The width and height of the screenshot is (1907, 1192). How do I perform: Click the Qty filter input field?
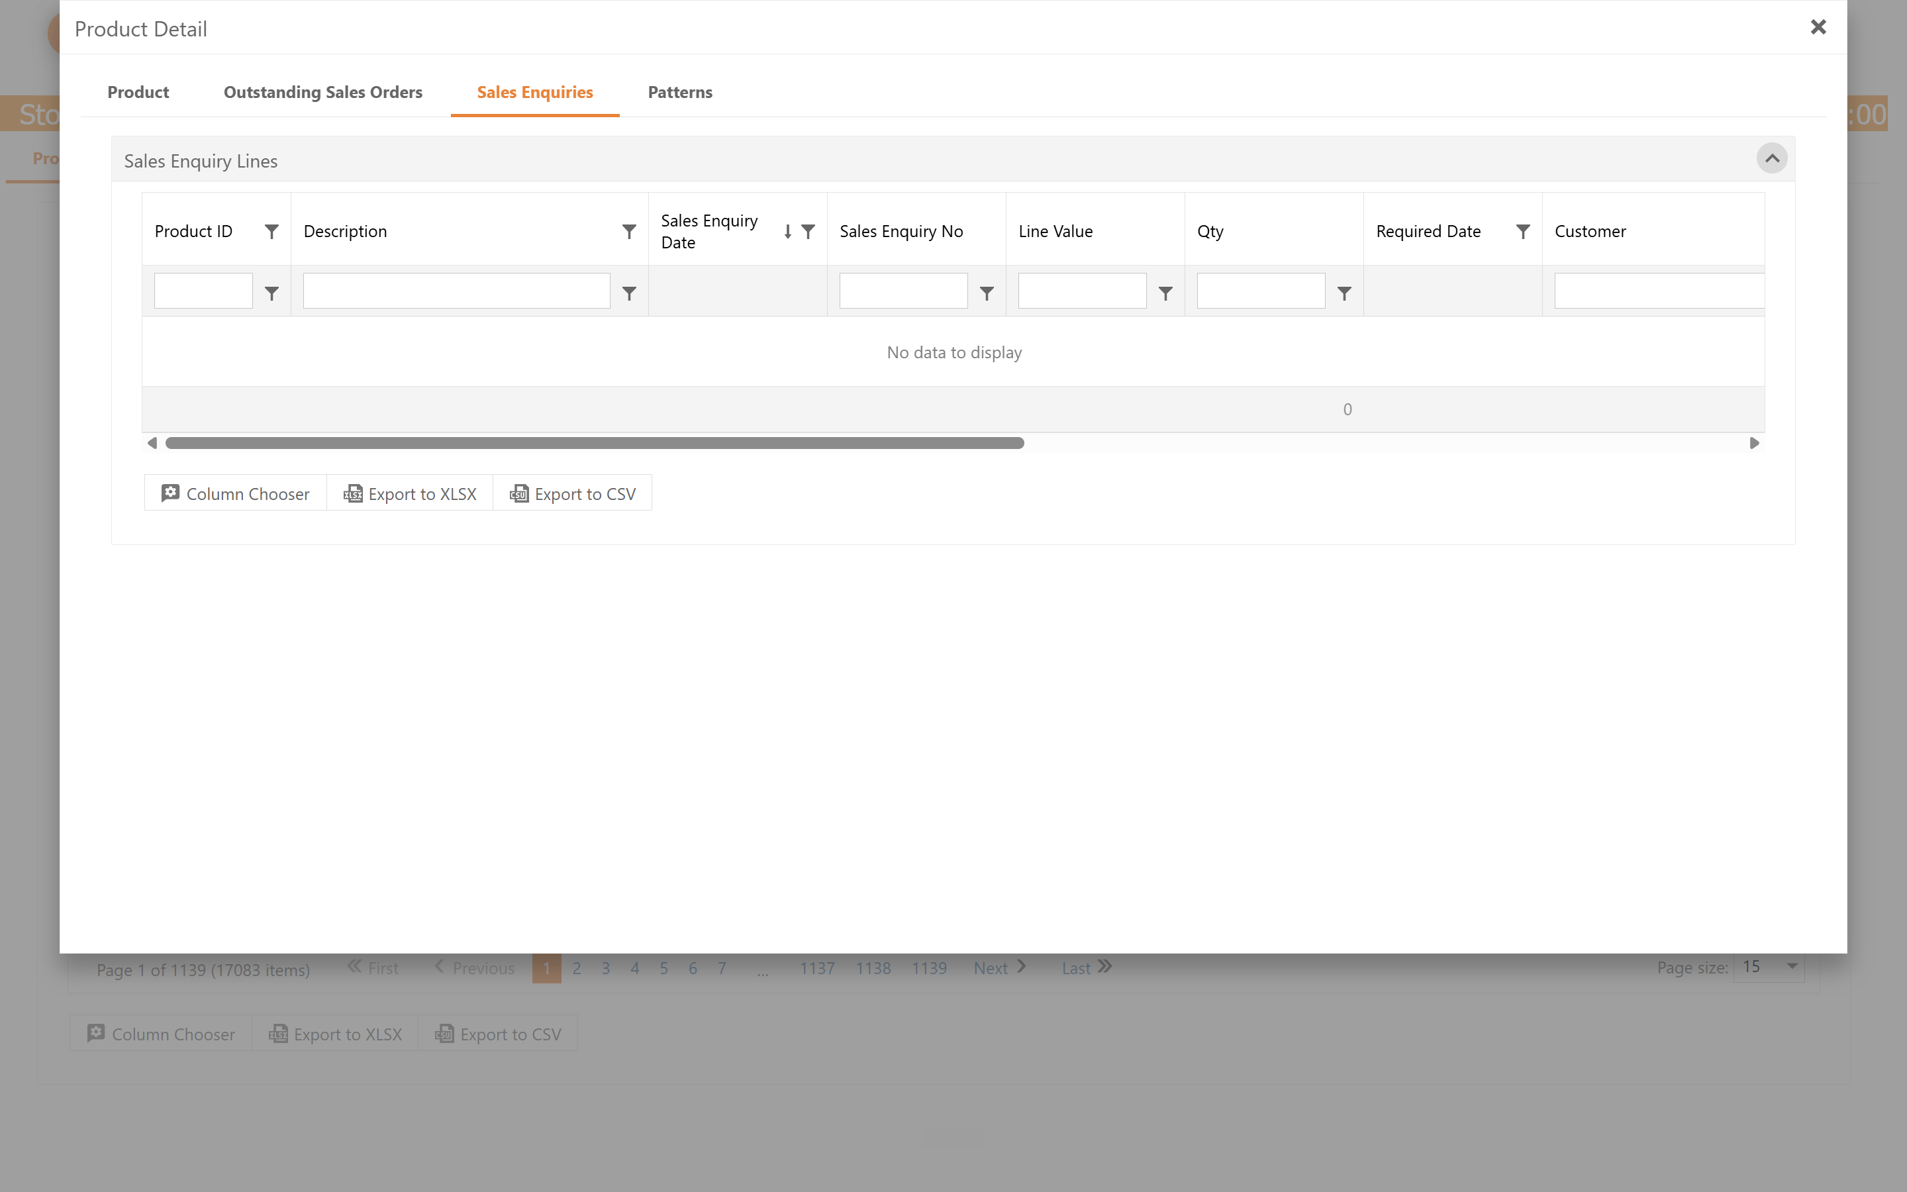pos(1261,291)
